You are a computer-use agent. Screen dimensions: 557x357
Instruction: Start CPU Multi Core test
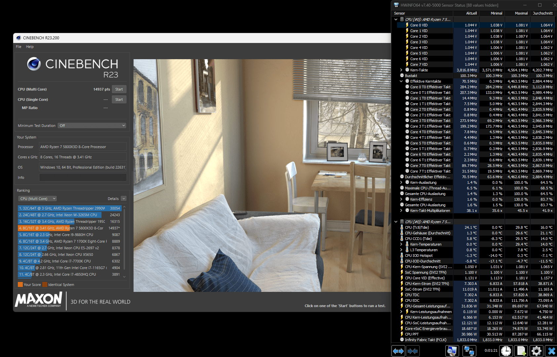(119, 89)
